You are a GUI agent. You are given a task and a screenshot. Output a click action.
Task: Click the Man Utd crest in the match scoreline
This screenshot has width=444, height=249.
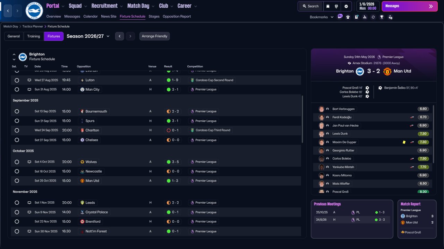(387, 71)
